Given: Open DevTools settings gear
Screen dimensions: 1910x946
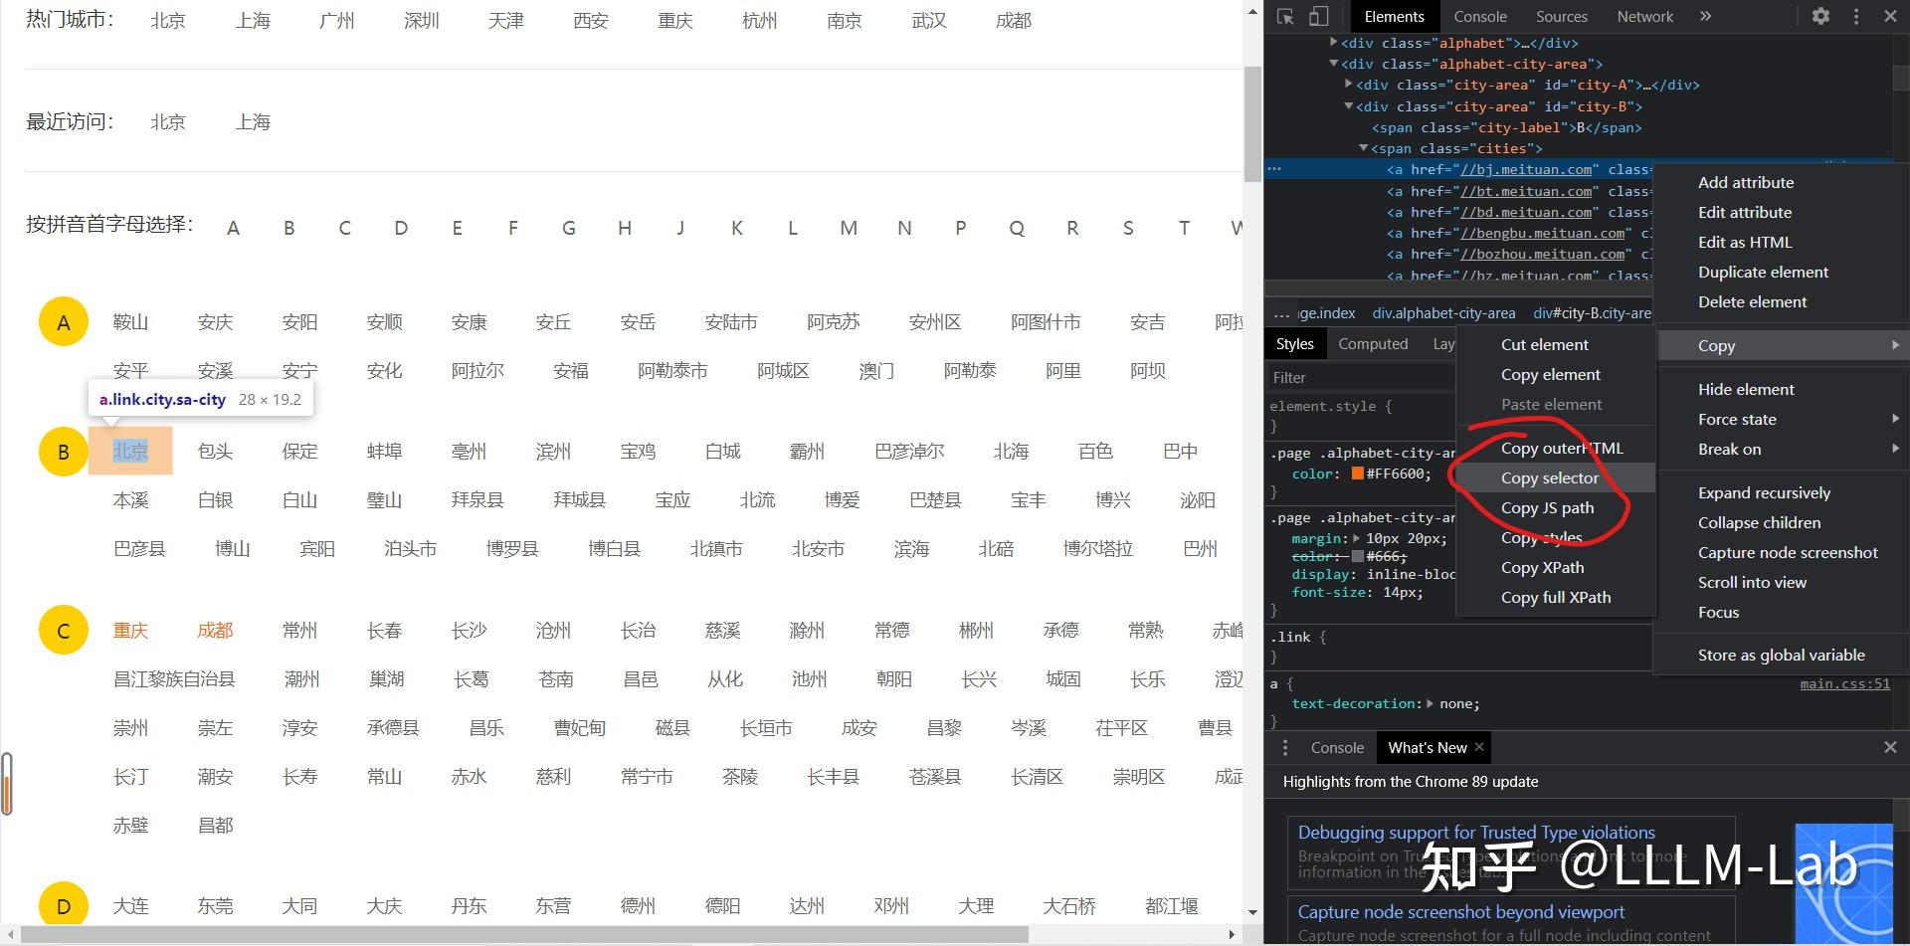Looking at the screenshot, I should (1820, 16).
